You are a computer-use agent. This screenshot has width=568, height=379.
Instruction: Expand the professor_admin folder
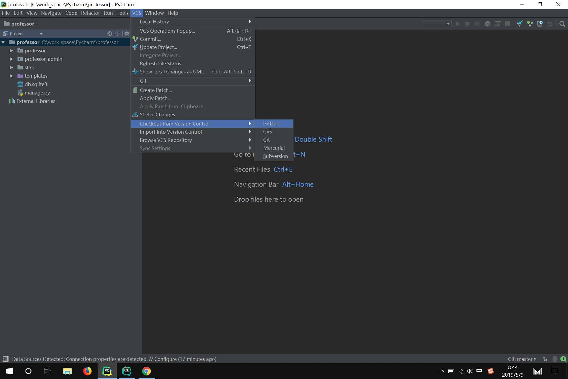(x=11, y=59)
